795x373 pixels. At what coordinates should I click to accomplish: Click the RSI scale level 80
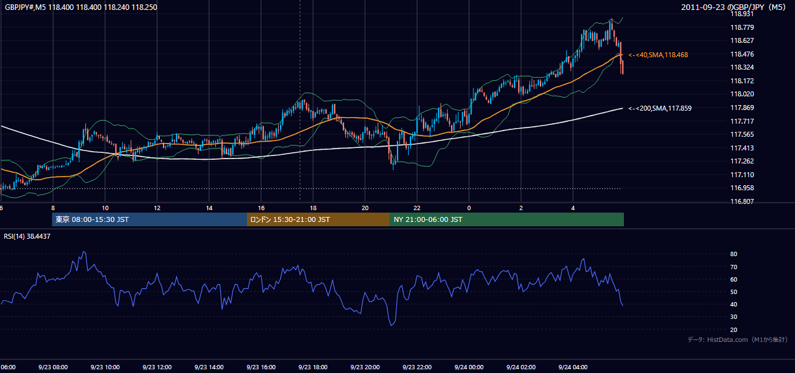point(733,254)
